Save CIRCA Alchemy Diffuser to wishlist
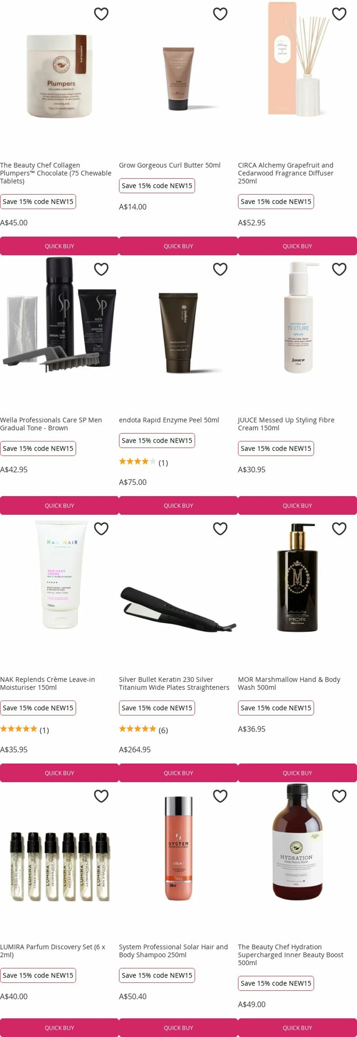The width and height of the screenshot is (357, 1037). click(339, 14)
